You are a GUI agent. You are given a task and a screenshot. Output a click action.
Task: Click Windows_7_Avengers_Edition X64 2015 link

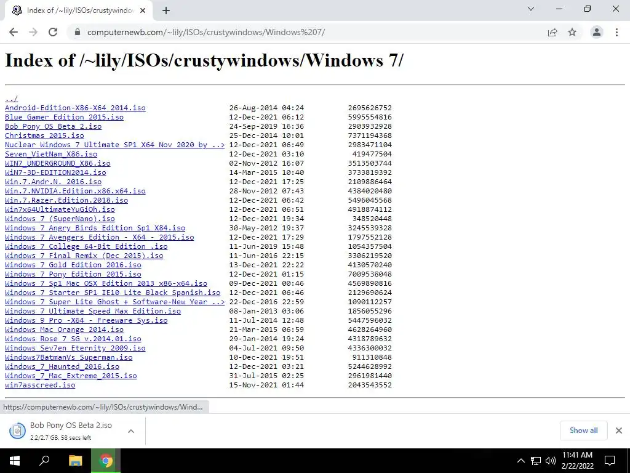pos(99,237)
